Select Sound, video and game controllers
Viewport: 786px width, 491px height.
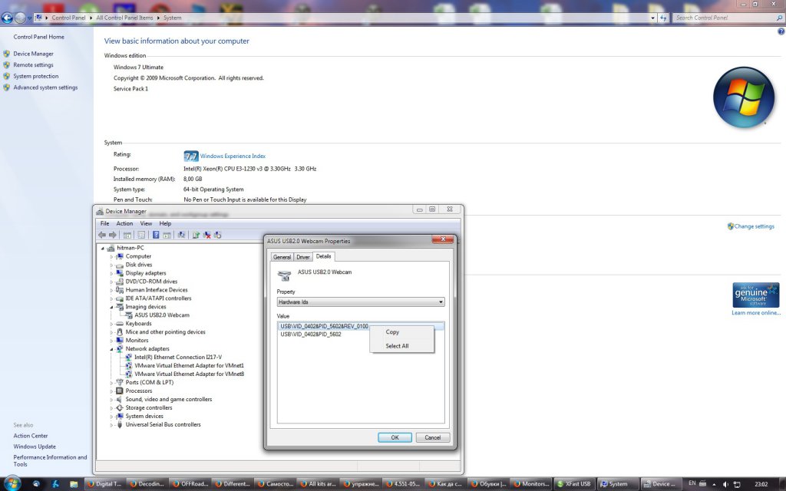[168, 399]
